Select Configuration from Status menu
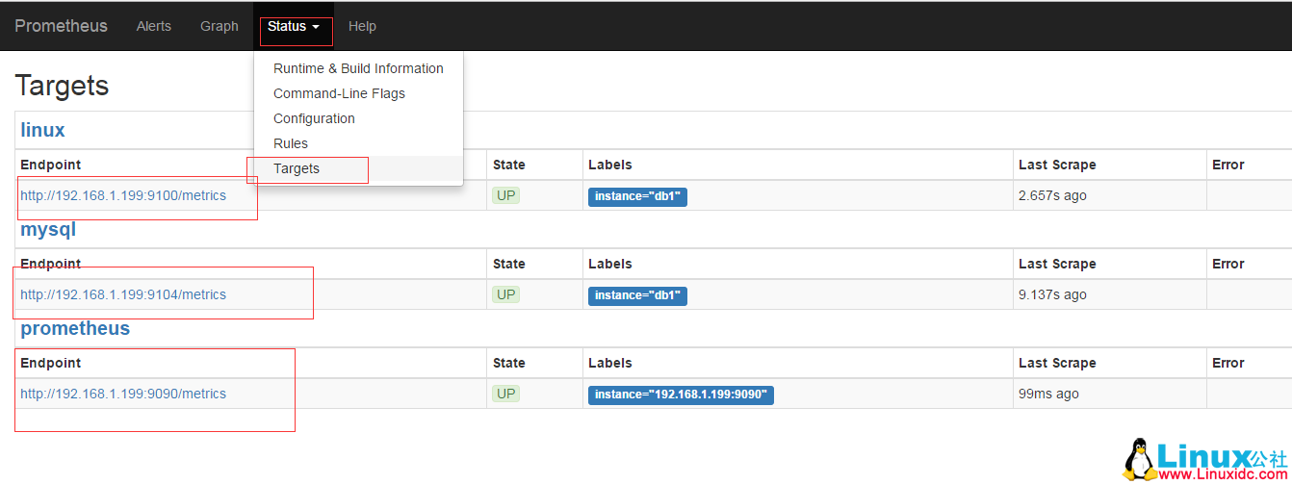Viewport: 1292px width, 484px height. point(358,118)
